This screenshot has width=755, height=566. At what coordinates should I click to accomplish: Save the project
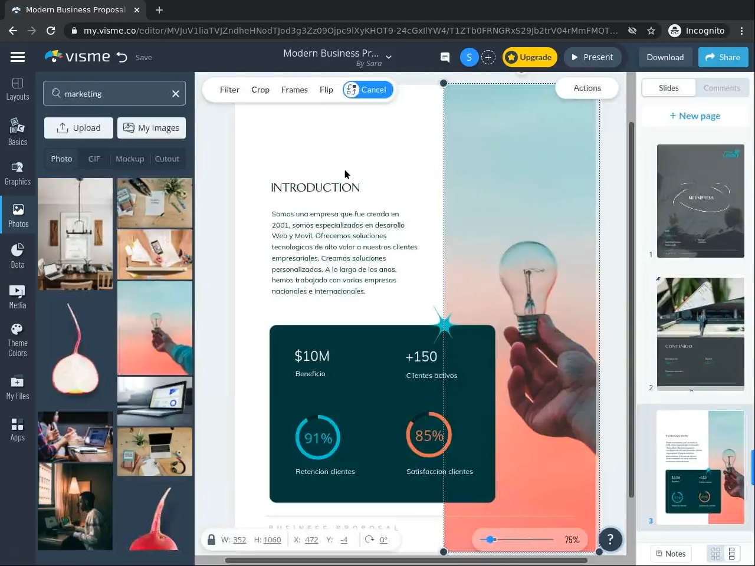(x=143, y=57)
